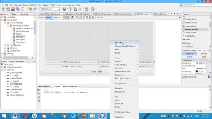Open Microsoft Word from the taskbar
The width and height of the screenshot is (212, 119).
[x=15, y=116]
